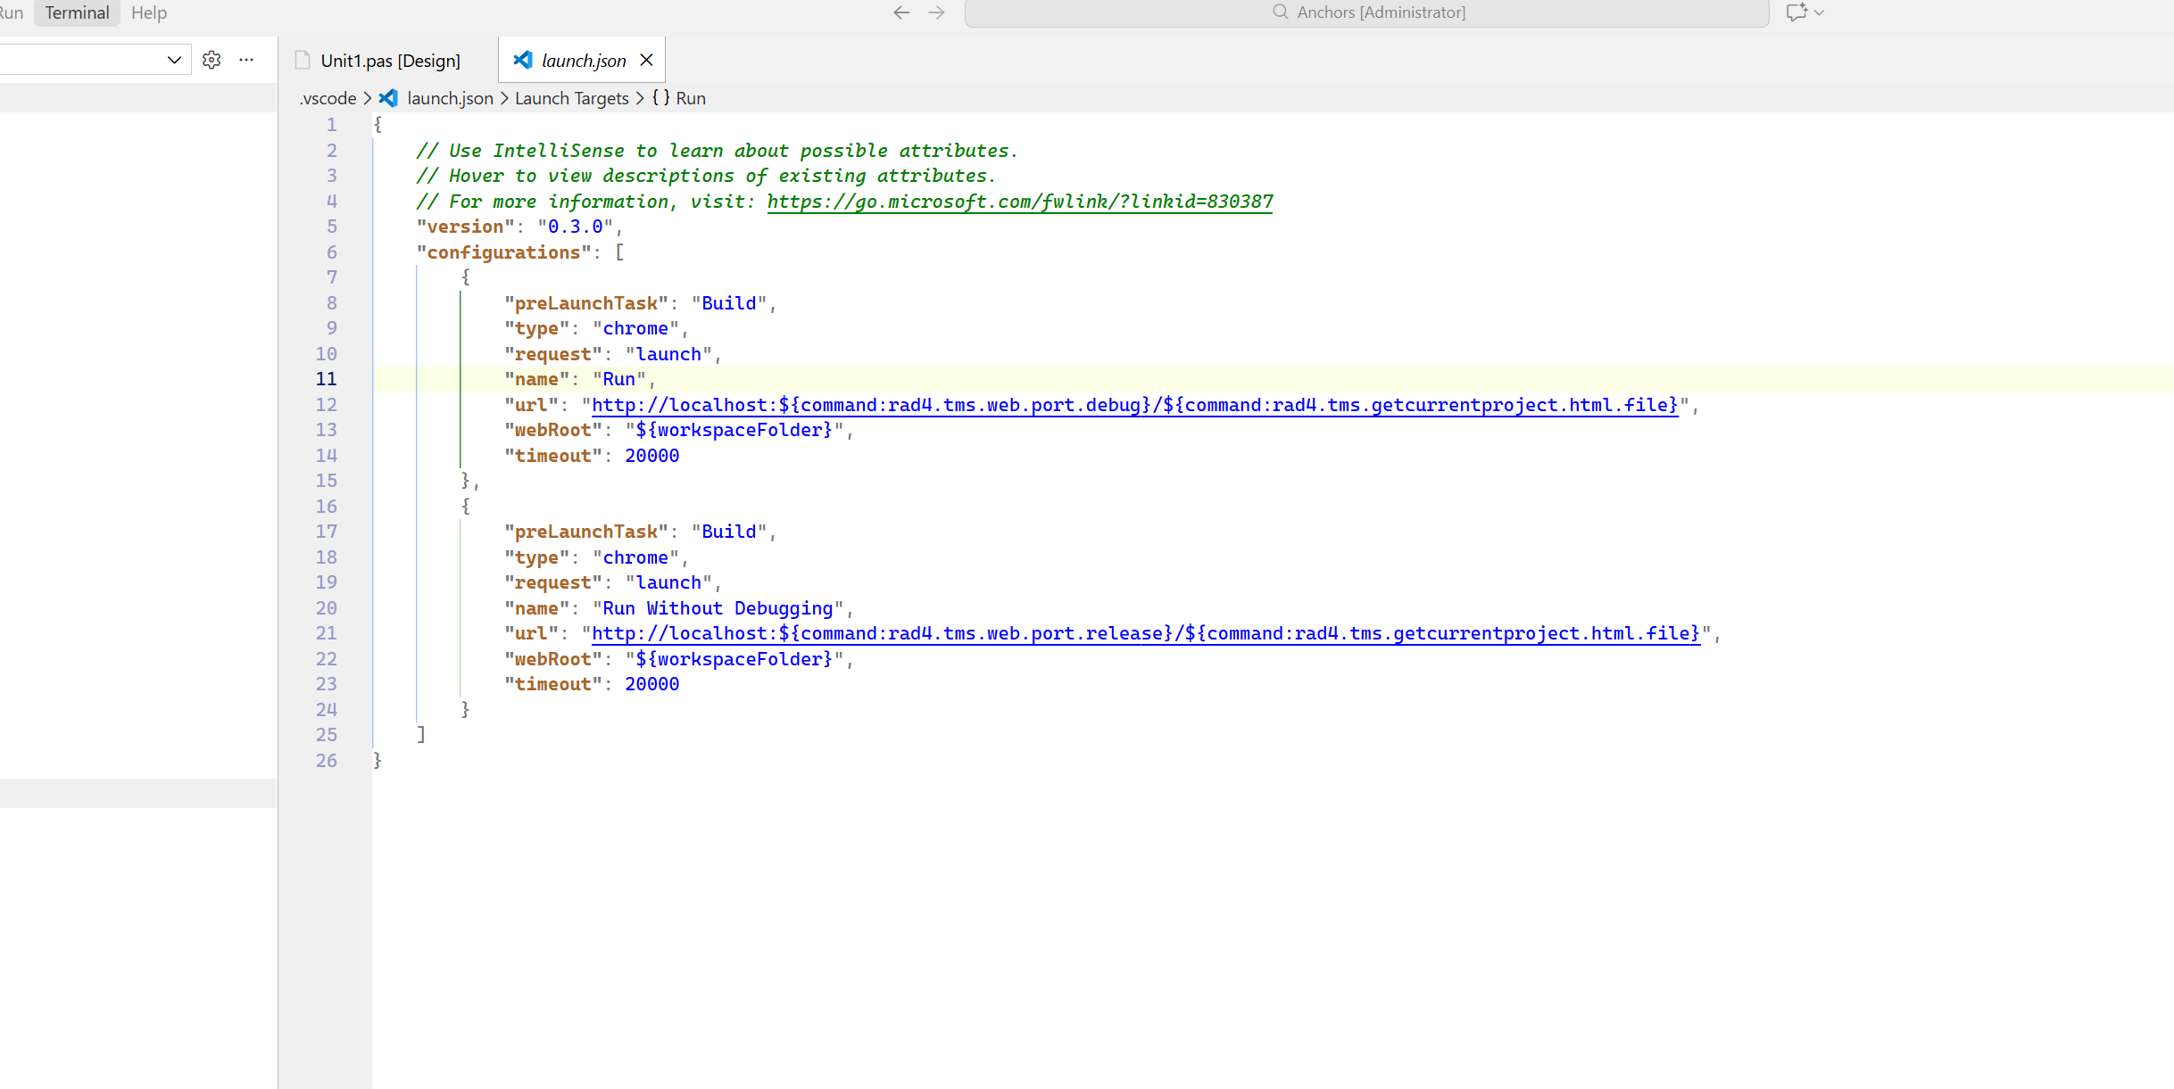Click the Anchors [Administrator] search field
The width and height of the screenshot is (2174, 1089).
(1380, 12)
